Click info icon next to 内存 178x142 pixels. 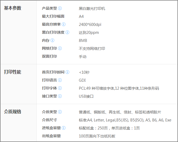(x=52, y=40)
